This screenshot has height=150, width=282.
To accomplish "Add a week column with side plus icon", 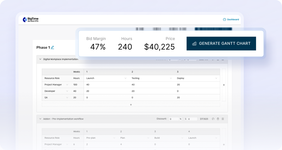I will (224, 85).
